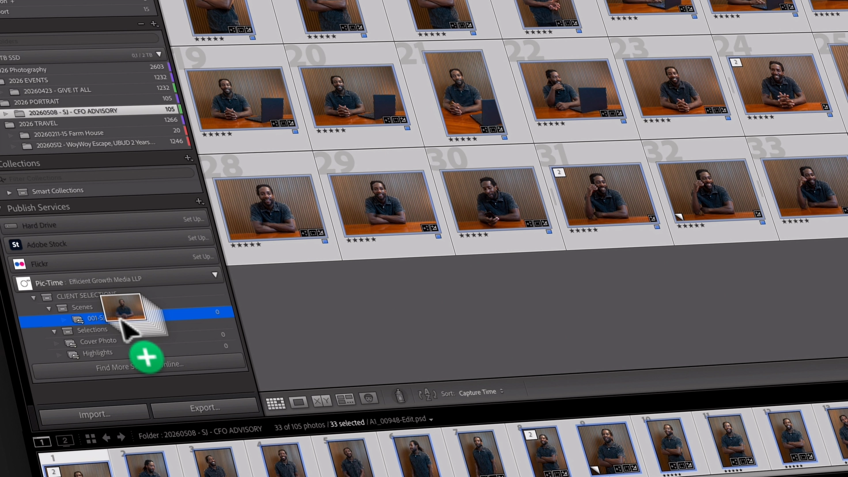Expand Smart Collections triangle
Viewport: 848px width, 477px height.
pos(9,193)
